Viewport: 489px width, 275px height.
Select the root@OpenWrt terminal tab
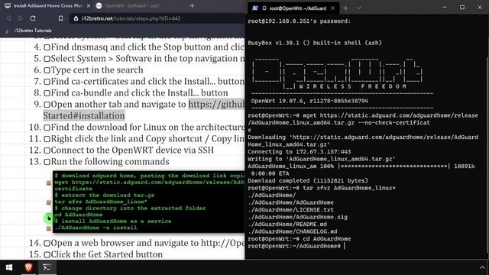(293, 8)
